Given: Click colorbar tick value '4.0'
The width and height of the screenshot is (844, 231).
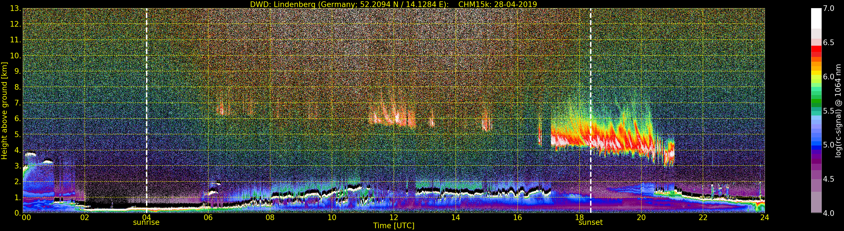Looking at the screenshot, I should click(x=829, y=213).
